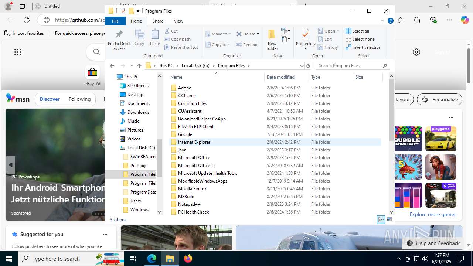Select the Discover tab on MSN
The height and width of the screenshot is (266, 473).
coord(50,99)
